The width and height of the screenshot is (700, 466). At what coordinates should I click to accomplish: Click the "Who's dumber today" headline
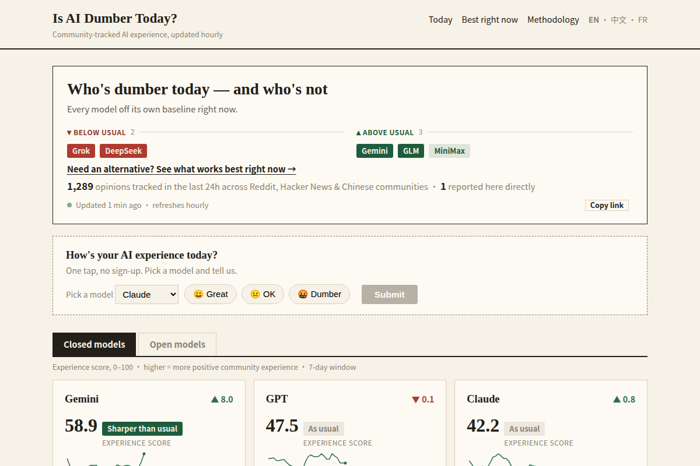(197, 89)
